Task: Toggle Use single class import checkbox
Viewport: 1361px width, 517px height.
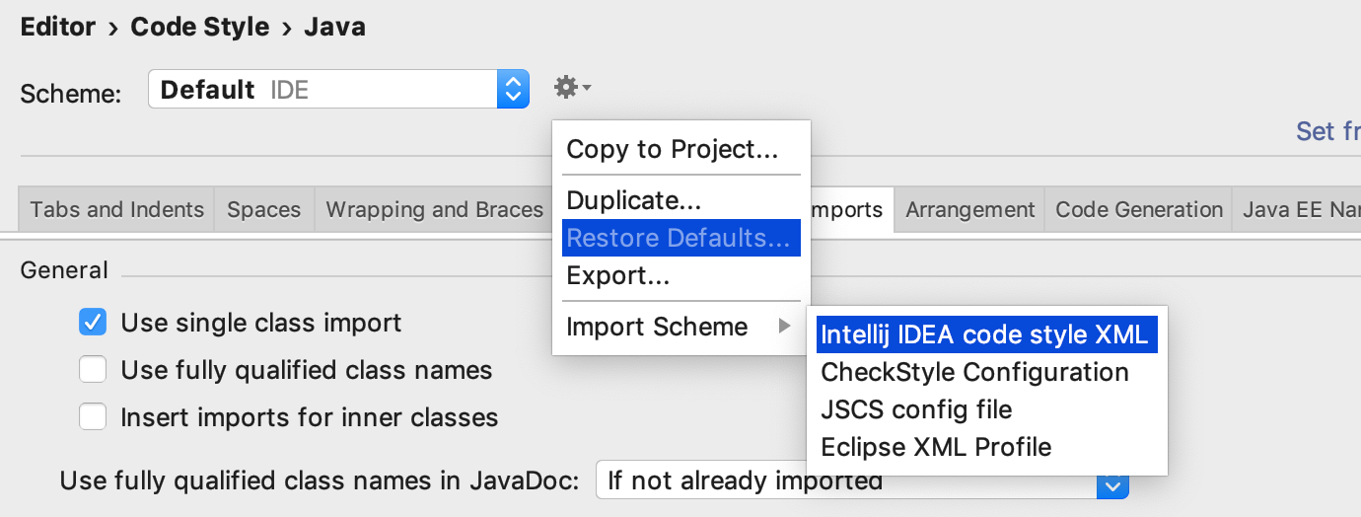Action: pos(93,323)
